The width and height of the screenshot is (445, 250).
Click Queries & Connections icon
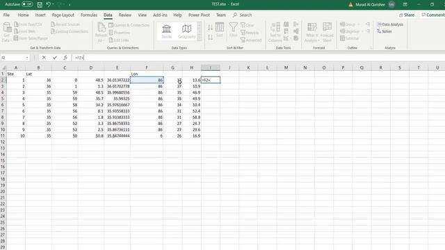[x=111, y=25]
